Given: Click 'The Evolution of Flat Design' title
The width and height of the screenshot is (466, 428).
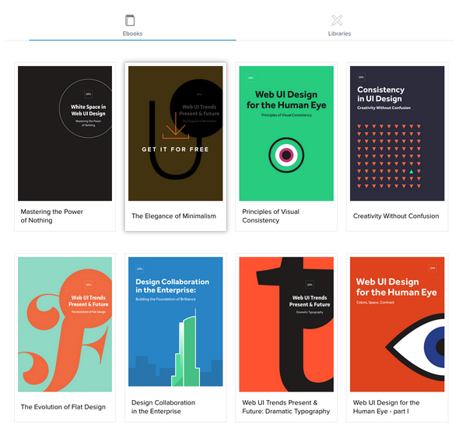Looking at the screenshot, I should 63,407.
